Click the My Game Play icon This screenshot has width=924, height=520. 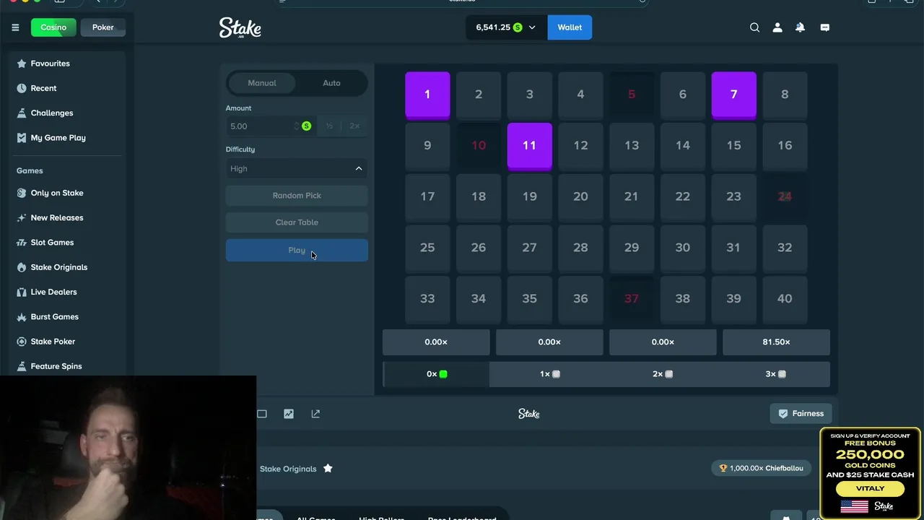[x=22, y=138]
